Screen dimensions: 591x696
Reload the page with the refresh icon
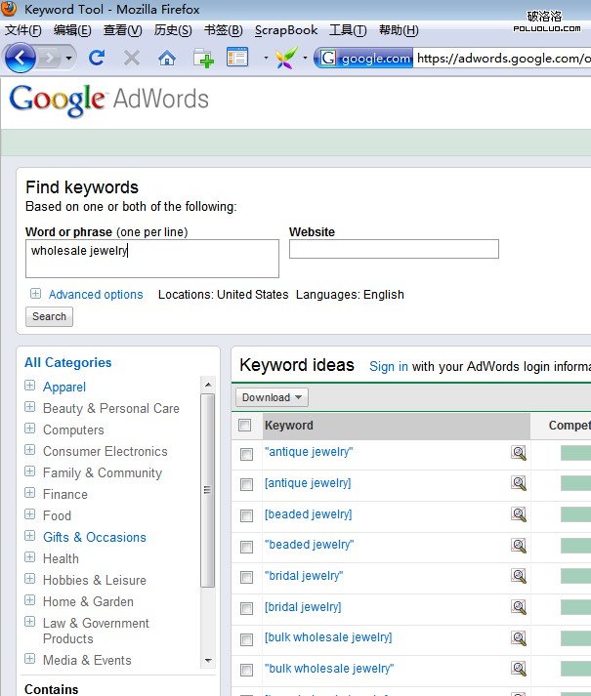tap(96, 59)
